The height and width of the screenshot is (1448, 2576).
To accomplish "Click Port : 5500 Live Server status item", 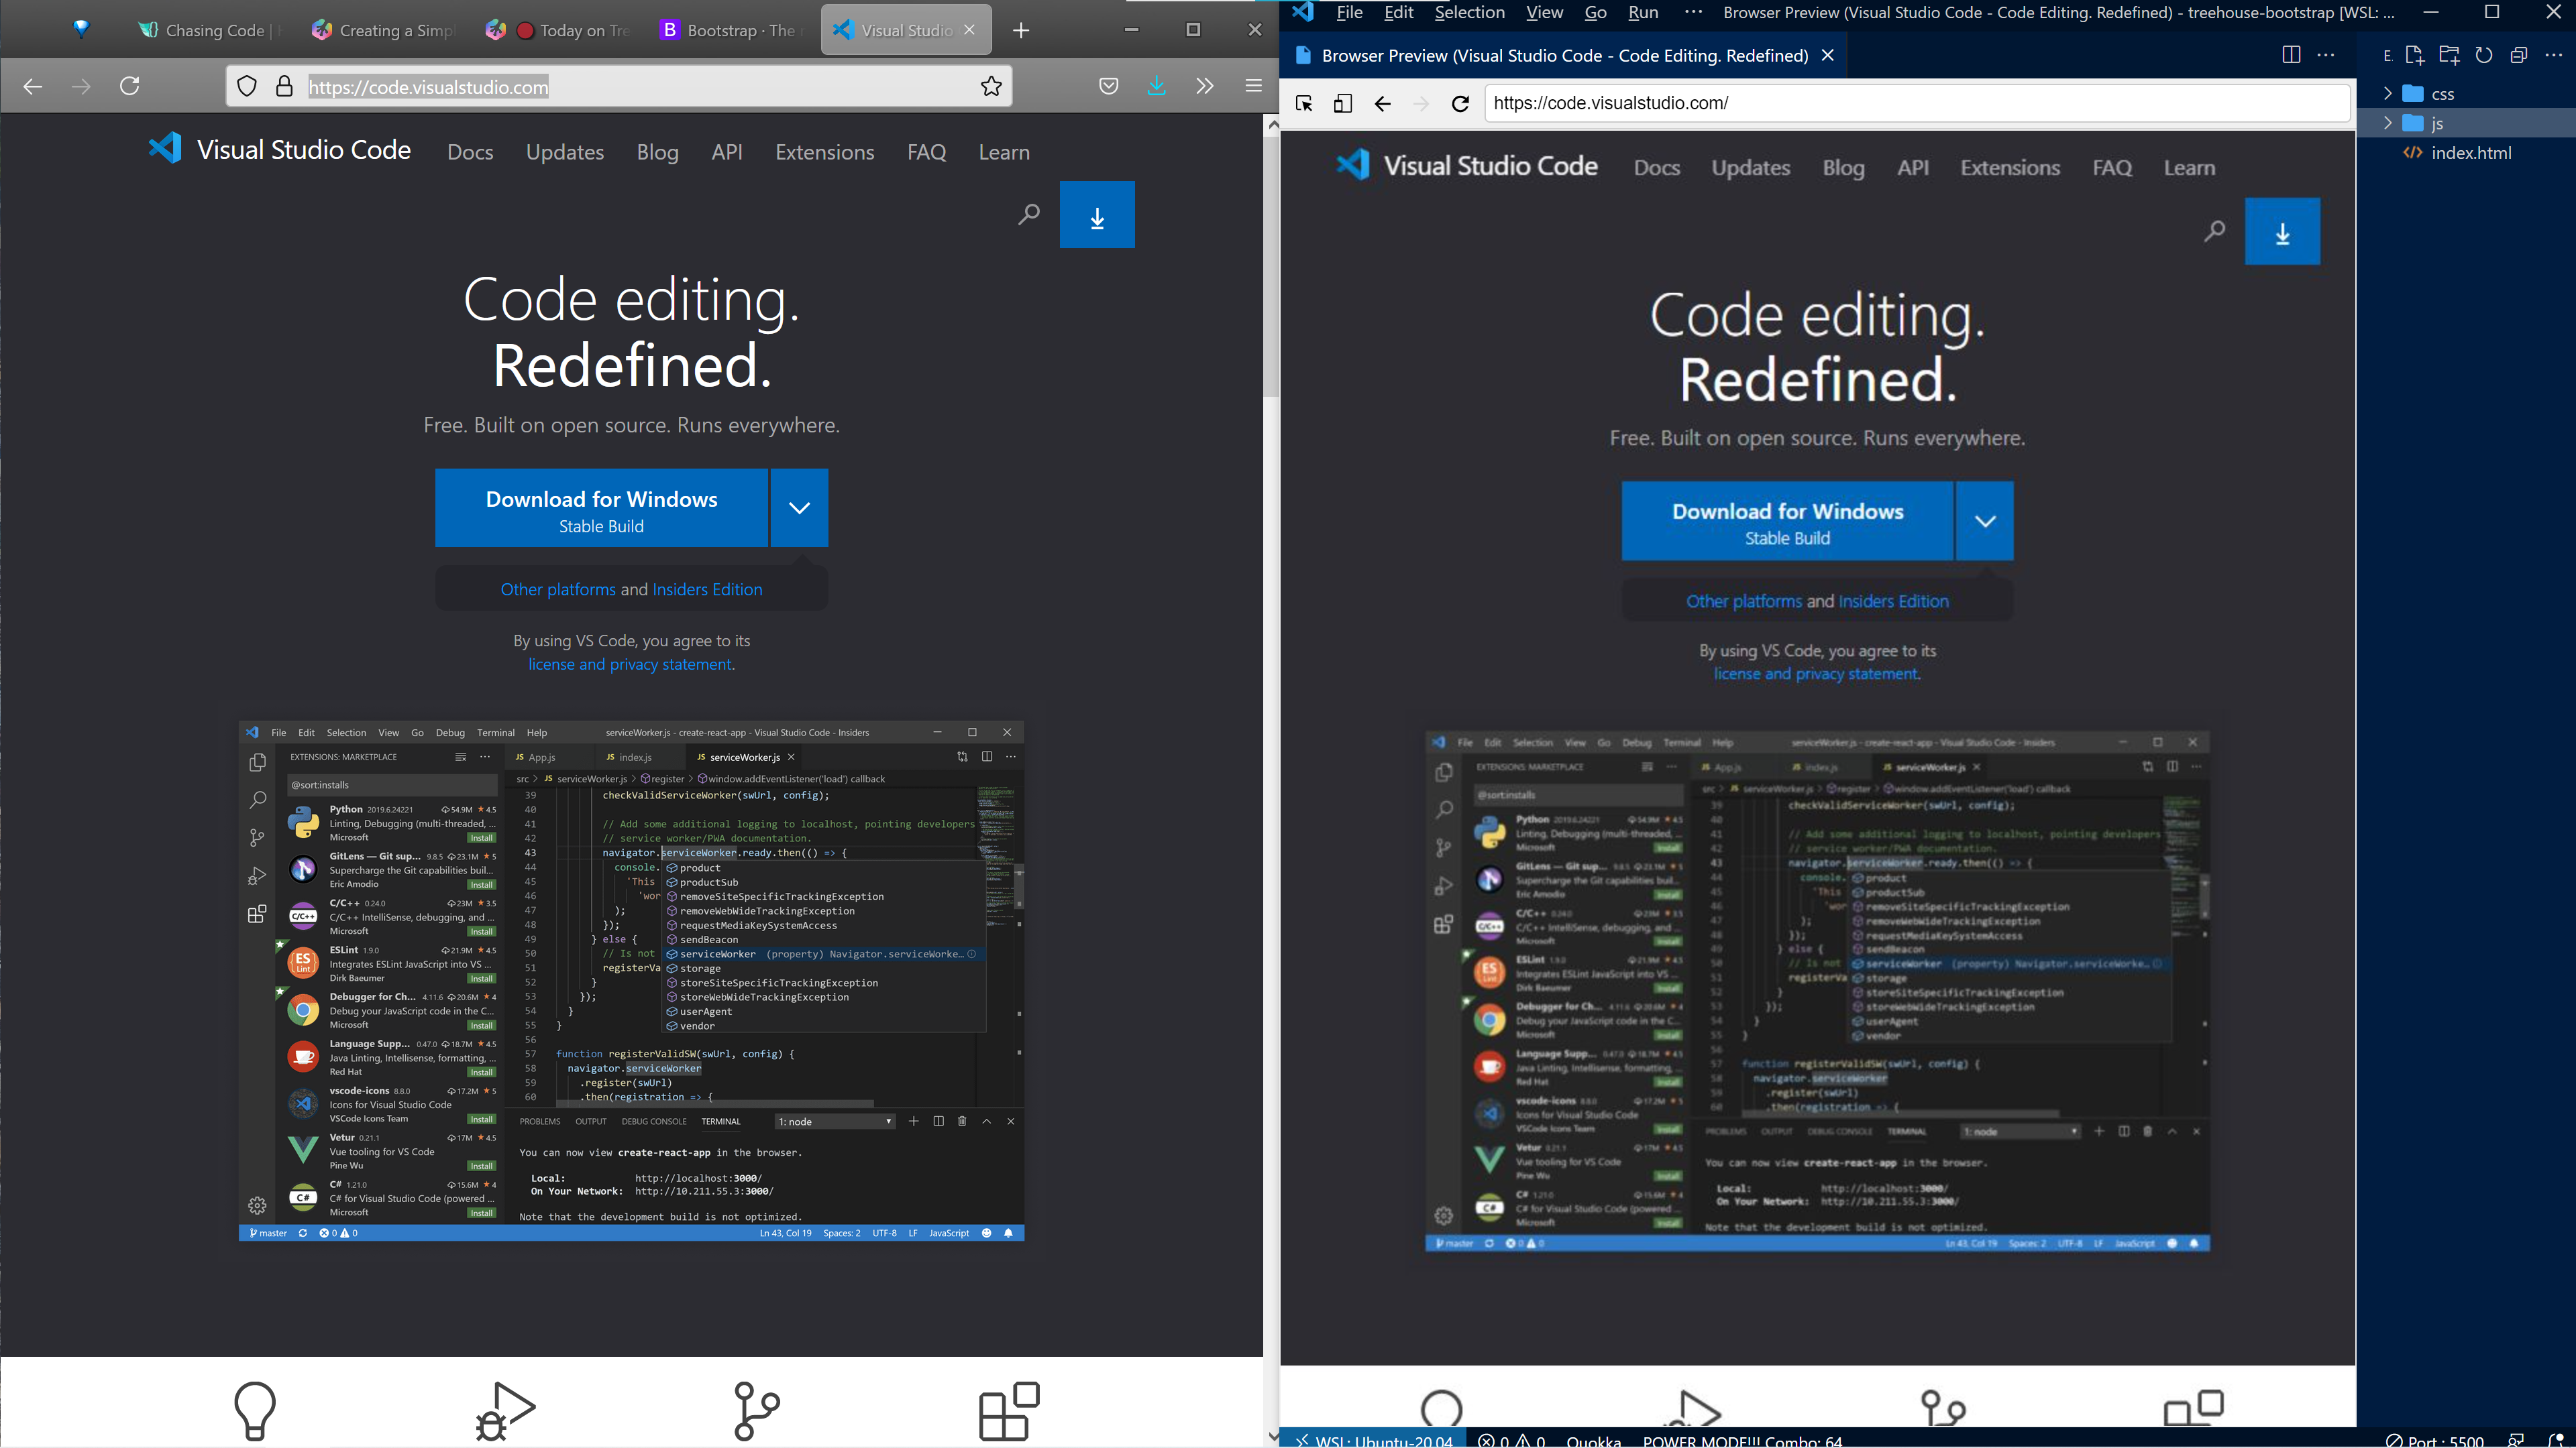I will pyautogui.click(x=2434, y=1440).
